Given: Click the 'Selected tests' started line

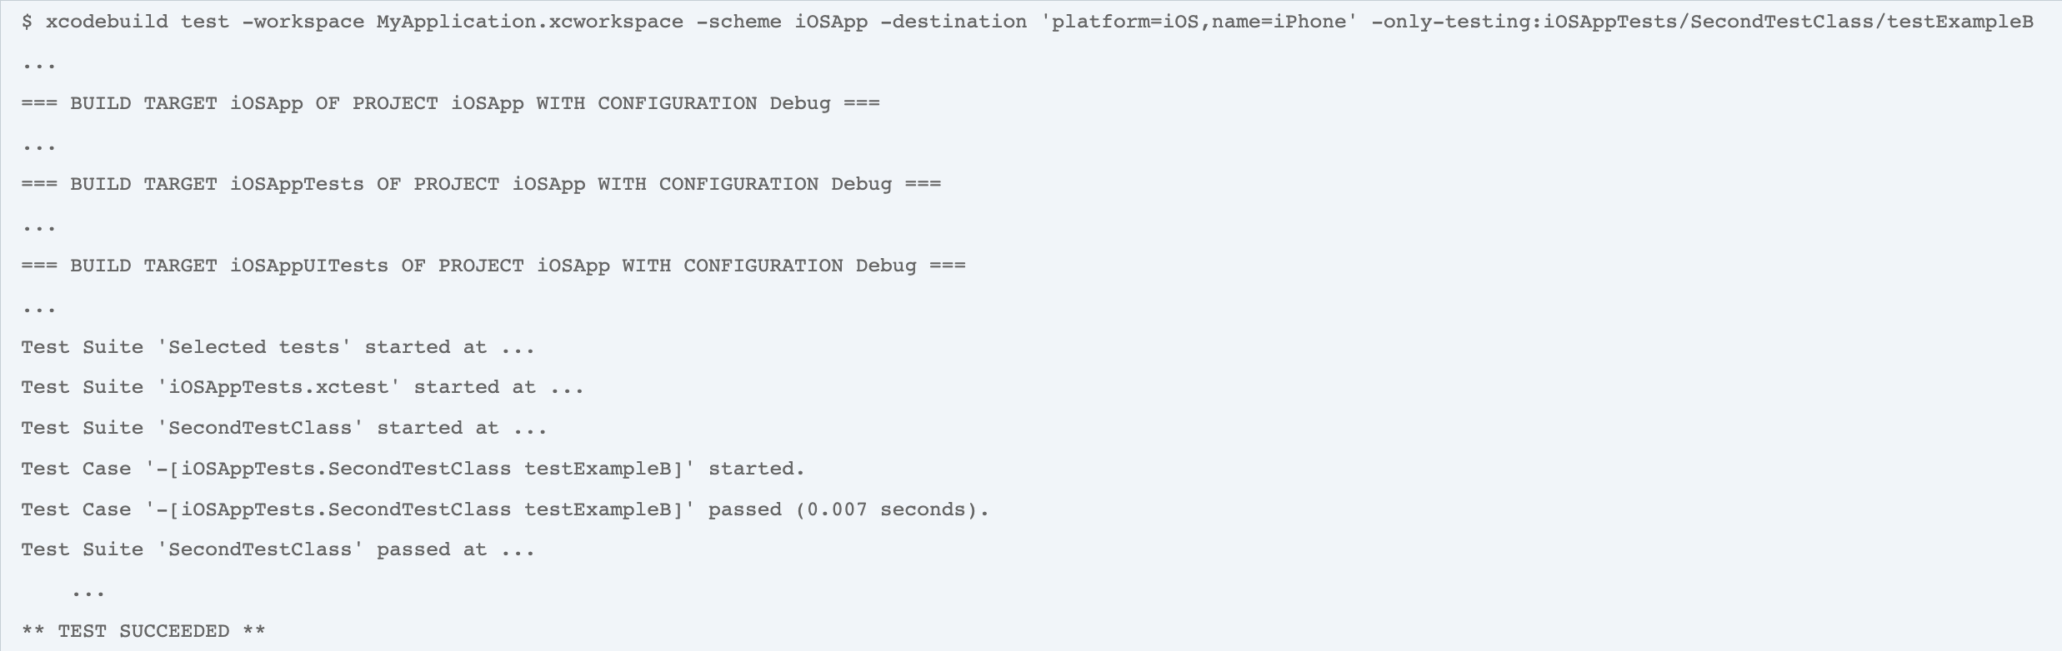Looking at the screenshot, I should 278,347.
